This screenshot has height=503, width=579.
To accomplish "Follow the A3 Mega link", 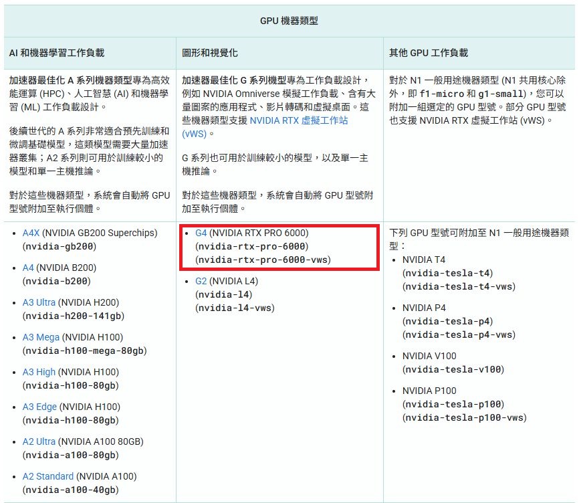I will coord(39,337).
